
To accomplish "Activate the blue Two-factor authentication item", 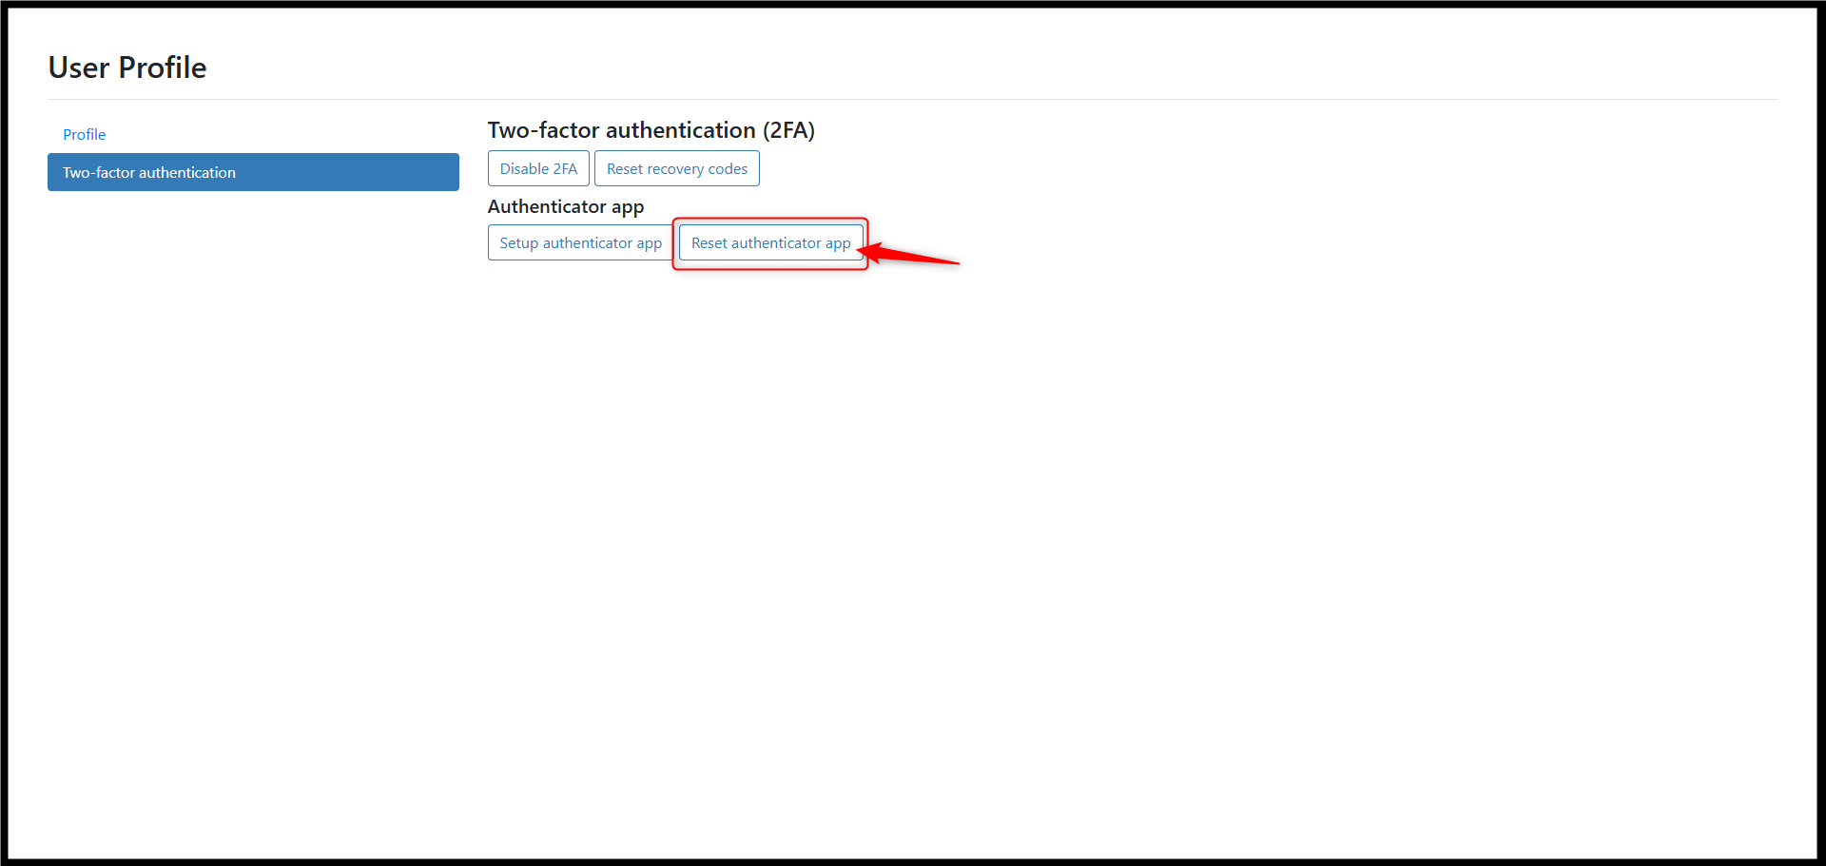I will (253, 172).
